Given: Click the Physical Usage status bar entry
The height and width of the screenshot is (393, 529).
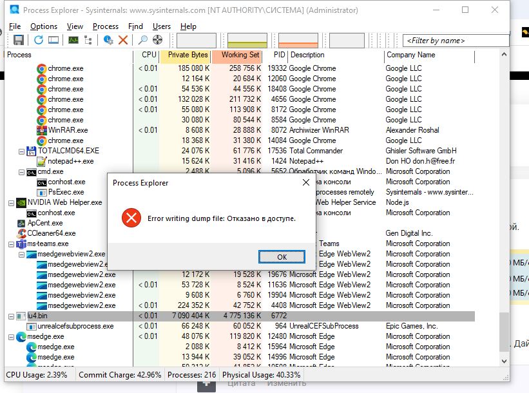Looking at the screenshot, I should click(x=261, y=375).
